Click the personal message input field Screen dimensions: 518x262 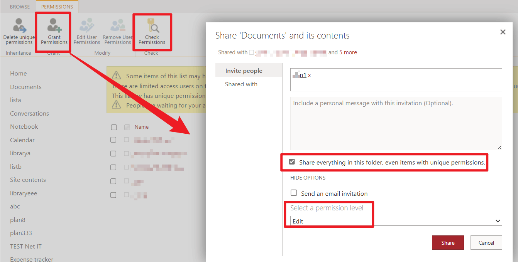[x=396, y=123]
